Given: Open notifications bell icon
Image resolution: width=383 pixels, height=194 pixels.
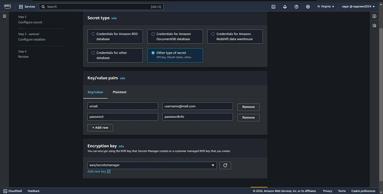Looking at the screenshot, I should [x=285, y=7].
